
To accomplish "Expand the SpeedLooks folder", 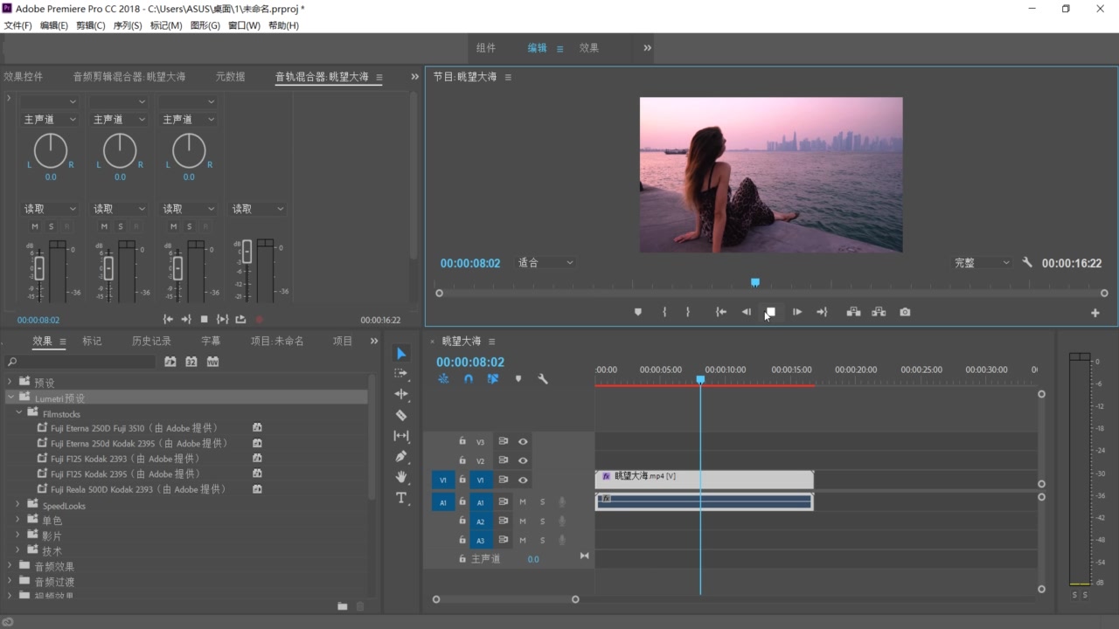I will click(x=17, y=505).
